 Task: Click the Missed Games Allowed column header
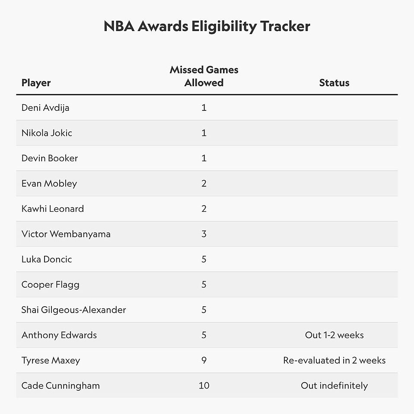[x=204, y=76]
